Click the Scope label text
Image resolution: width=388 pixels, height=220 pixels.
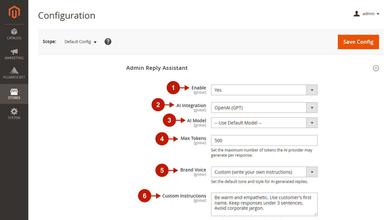coord(50,42)
